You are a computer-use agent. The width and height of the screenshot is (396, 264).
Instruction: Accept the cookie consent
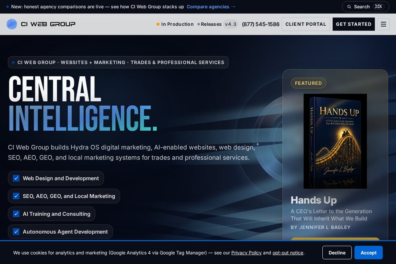[368, 253]
